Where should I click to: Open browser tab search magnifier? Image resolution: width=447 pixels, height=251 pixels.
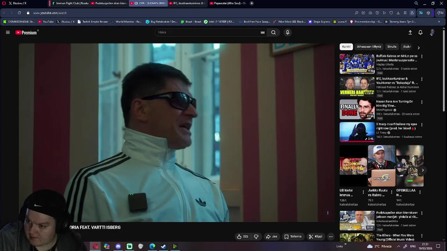click(416, 3)
